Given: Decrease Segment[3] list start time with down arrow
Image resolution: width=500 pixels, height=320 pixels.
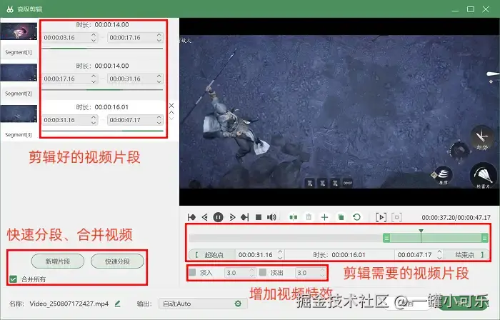Looking at the screenshot, I should coord(94,123).
